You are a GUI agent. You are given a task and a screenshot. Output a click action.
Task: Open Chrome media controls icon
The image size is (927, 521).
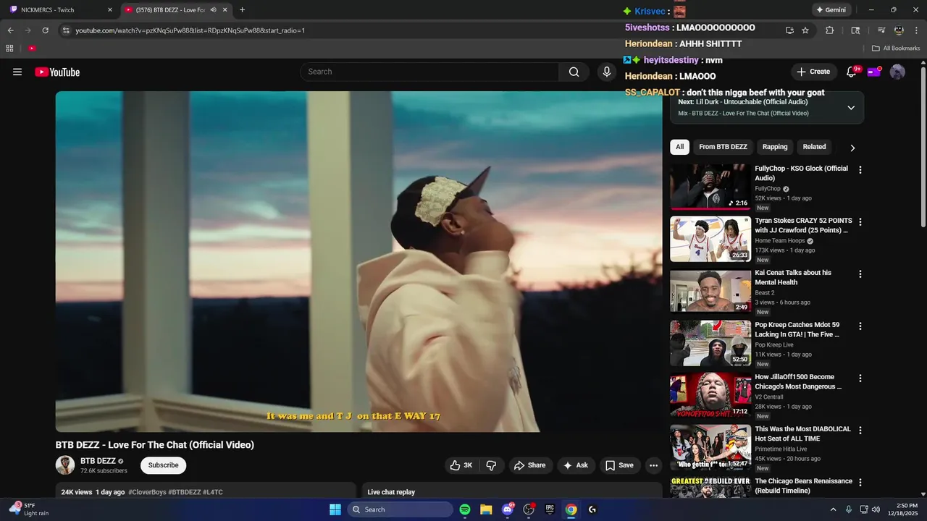[881, 30]
